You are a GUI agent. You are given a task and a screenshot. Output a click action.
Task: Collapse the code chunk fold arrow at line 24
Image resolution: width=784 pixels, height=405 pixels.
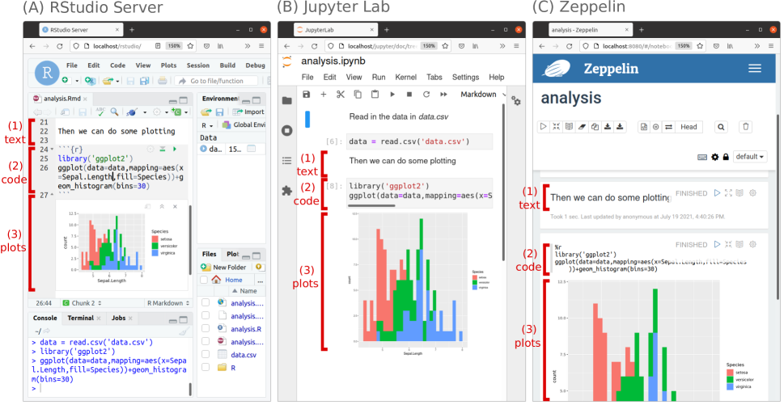(52, 150)
